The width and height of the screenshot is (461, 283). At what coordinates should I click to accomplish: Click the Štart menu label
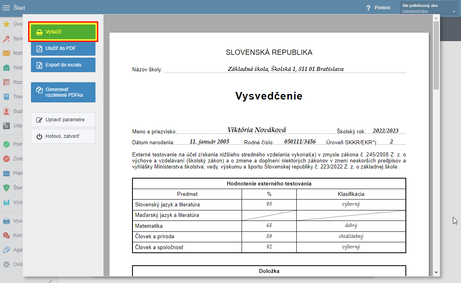(19, 8)
